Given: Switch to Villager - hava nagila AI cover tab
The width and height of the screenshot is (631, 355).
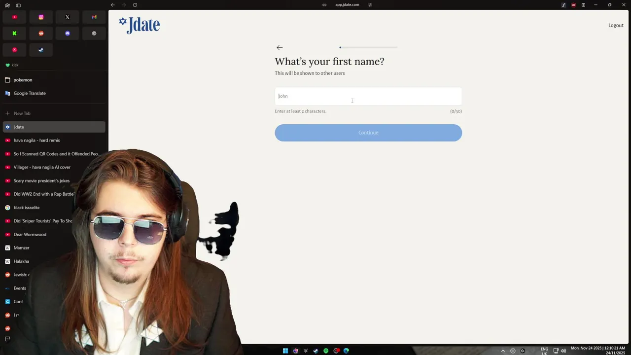Looking at the screenshot, I should point(54,167).
